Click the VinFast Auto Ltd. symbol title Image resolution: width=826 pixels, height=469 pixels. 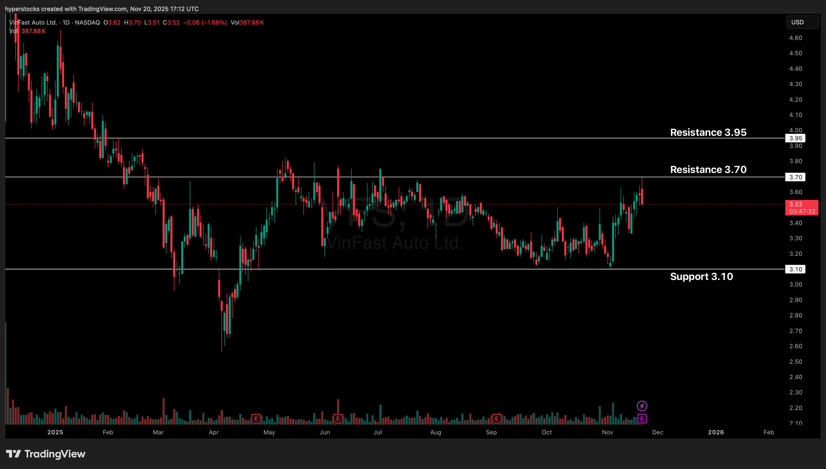33,23
